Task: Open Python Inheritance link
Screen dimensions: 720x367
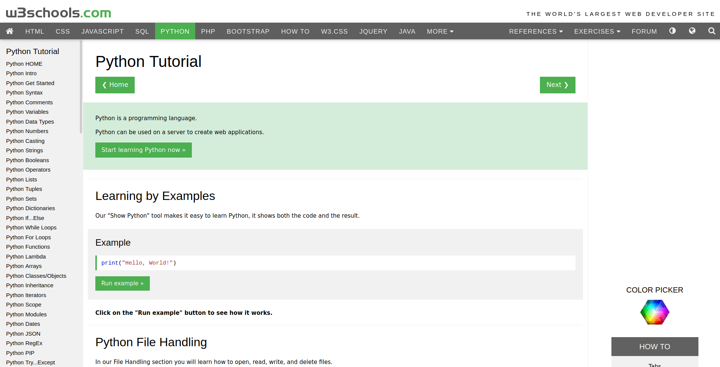Action: tap(30, 285)
